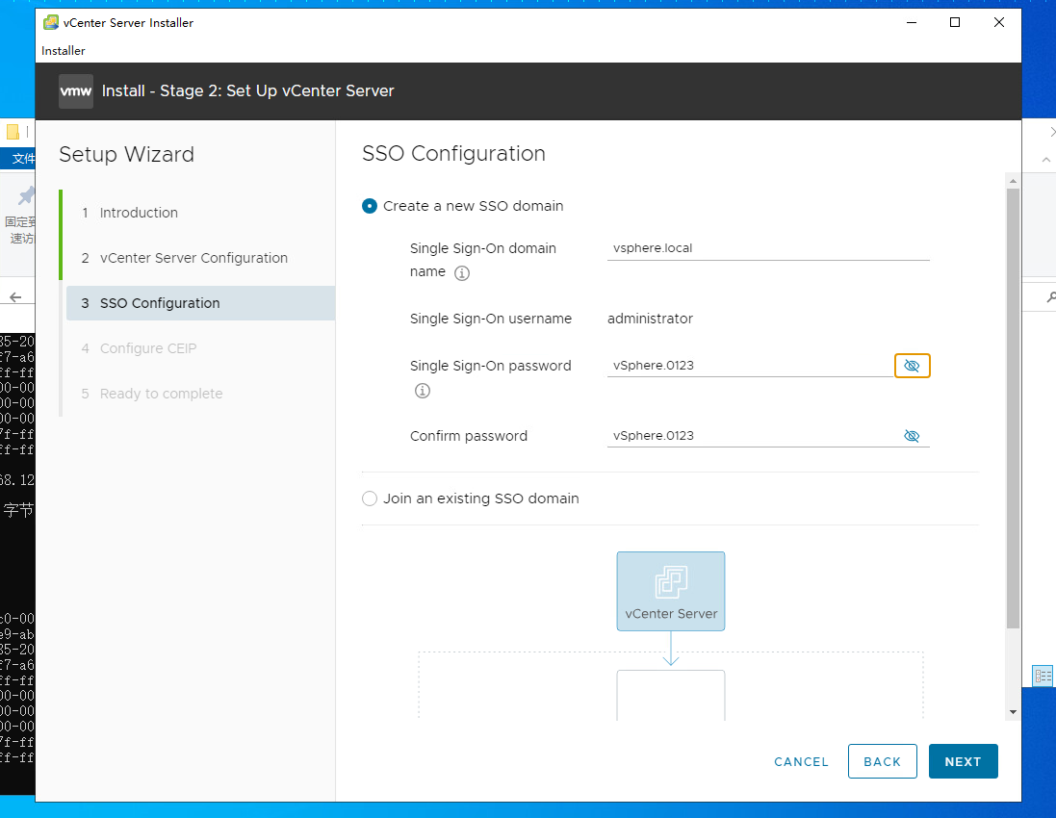Click the Single Sign-On domain name field
Image resolution: width=1056 pixels, height=818 pixels.
click(767, 248)
